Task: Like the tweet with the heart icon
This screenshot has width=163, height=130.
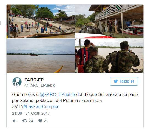Action: tap(40, 121)
